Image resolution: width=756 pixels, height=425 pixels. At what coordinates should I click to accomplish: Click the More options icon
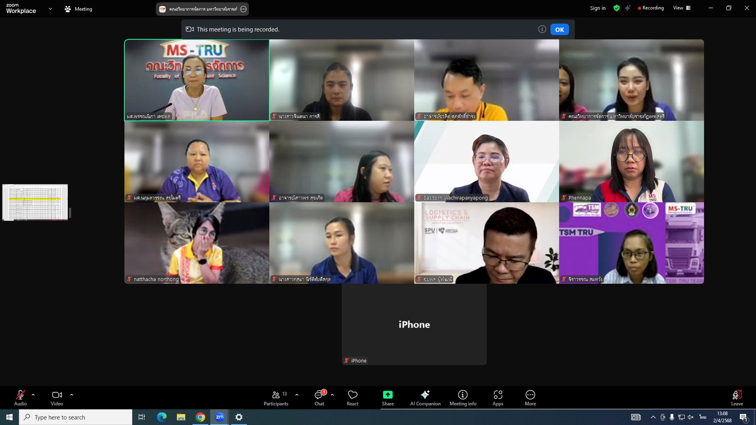click(x=530, y=395)
